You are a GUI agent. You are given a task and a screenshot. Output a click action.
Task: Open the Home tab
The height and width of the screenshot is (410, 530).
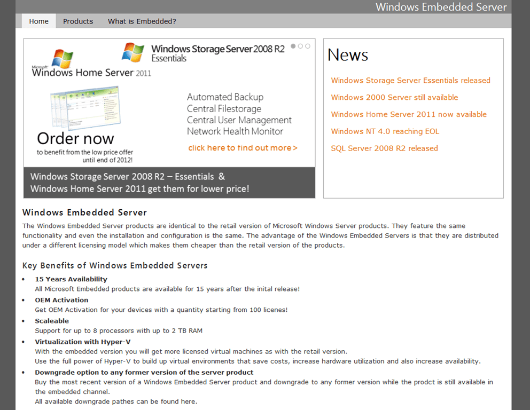(38, 21)
